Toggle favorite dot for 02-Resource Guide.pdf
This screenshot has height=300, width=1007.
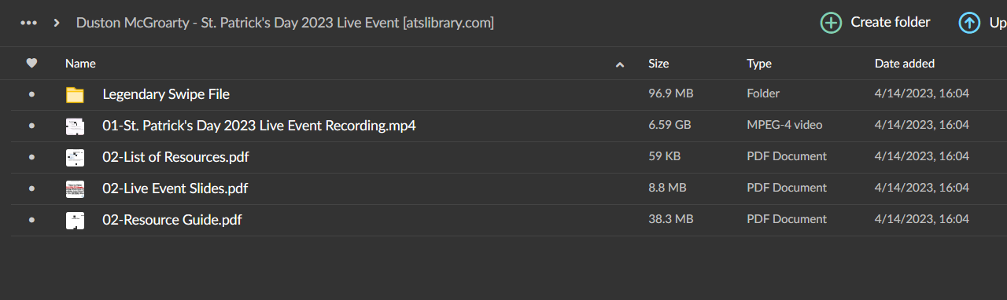tap(31, 220)
